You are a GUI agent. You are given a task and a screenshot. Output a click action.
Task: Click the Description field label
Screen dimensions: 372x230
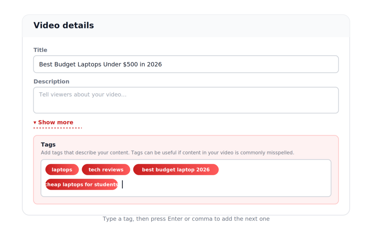52,81
